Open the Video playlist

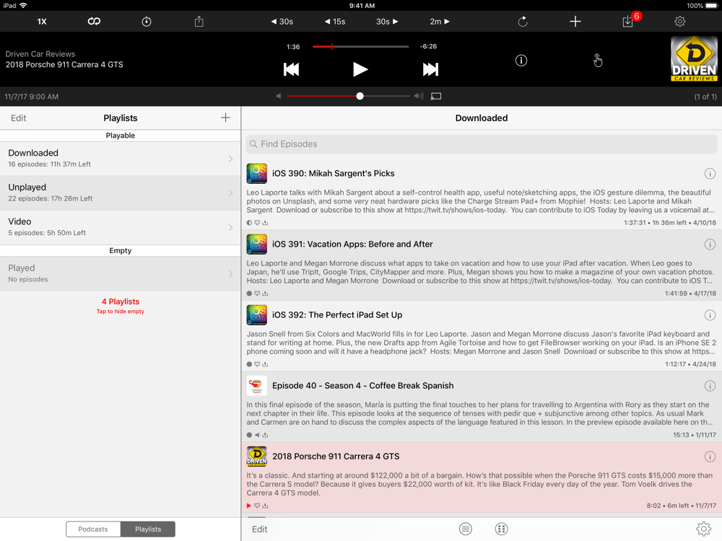click(x=120, y=227)
